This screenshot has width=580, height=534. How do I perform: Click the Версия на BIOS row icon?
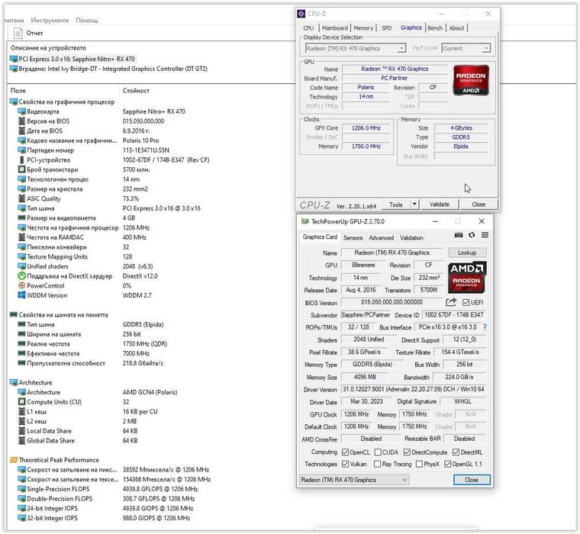click(x=22, y=121)
